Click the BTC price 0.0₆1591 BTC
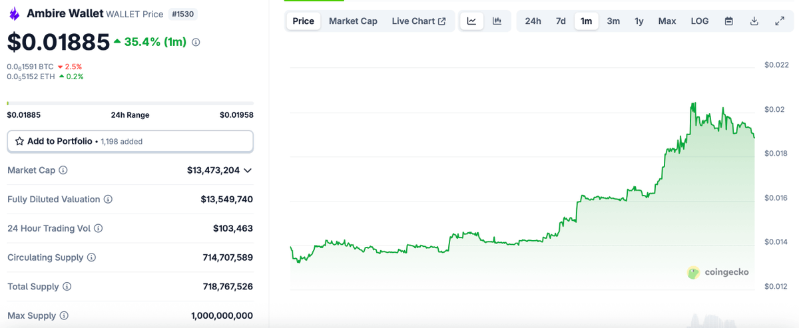The width and height of the screenshot is (799, 328). click(x=30, y=67)
